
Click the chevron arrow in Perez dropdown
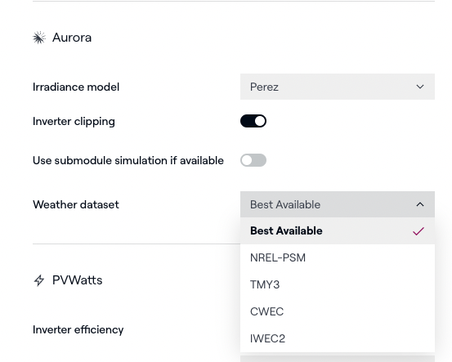(420, 87)
